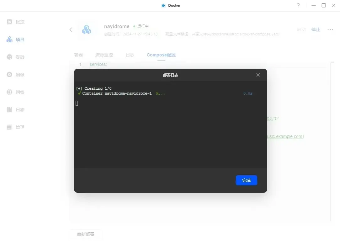Open the 日志 logs sidebar icon
Screen dimensions: 340x248
[9, 109]
